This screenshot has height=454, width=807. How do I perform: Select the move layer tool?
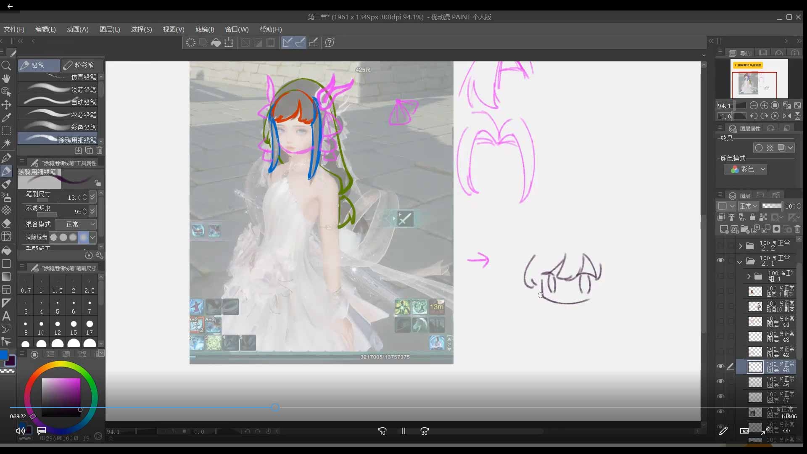click(x=6, y=105)
